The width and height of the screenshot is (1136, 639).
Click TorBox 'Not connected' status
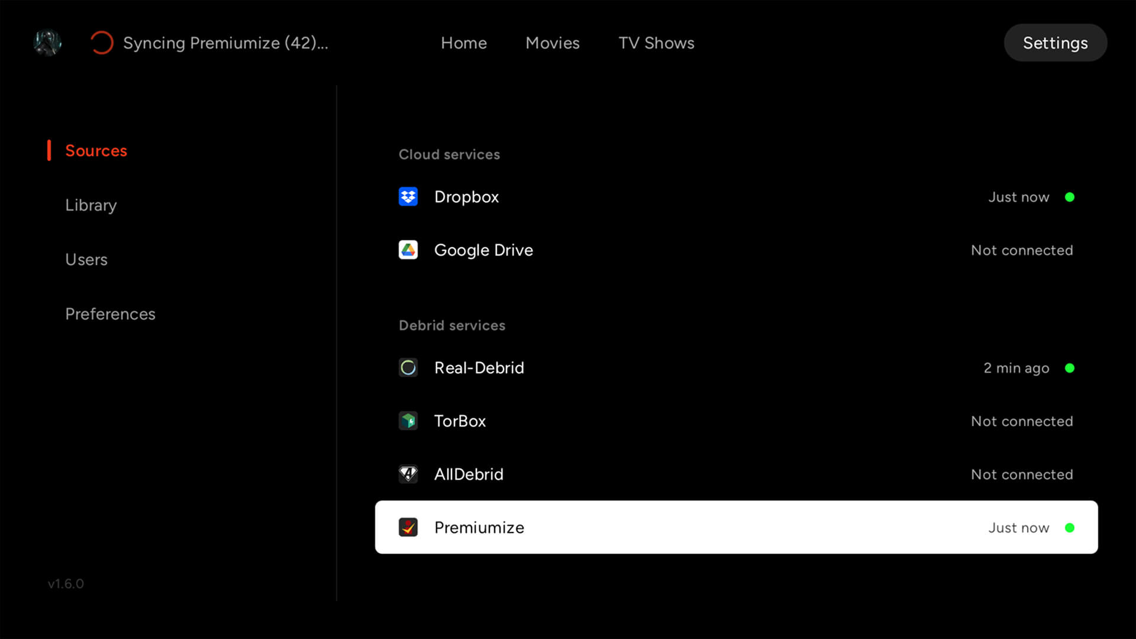pos(1022,421)
